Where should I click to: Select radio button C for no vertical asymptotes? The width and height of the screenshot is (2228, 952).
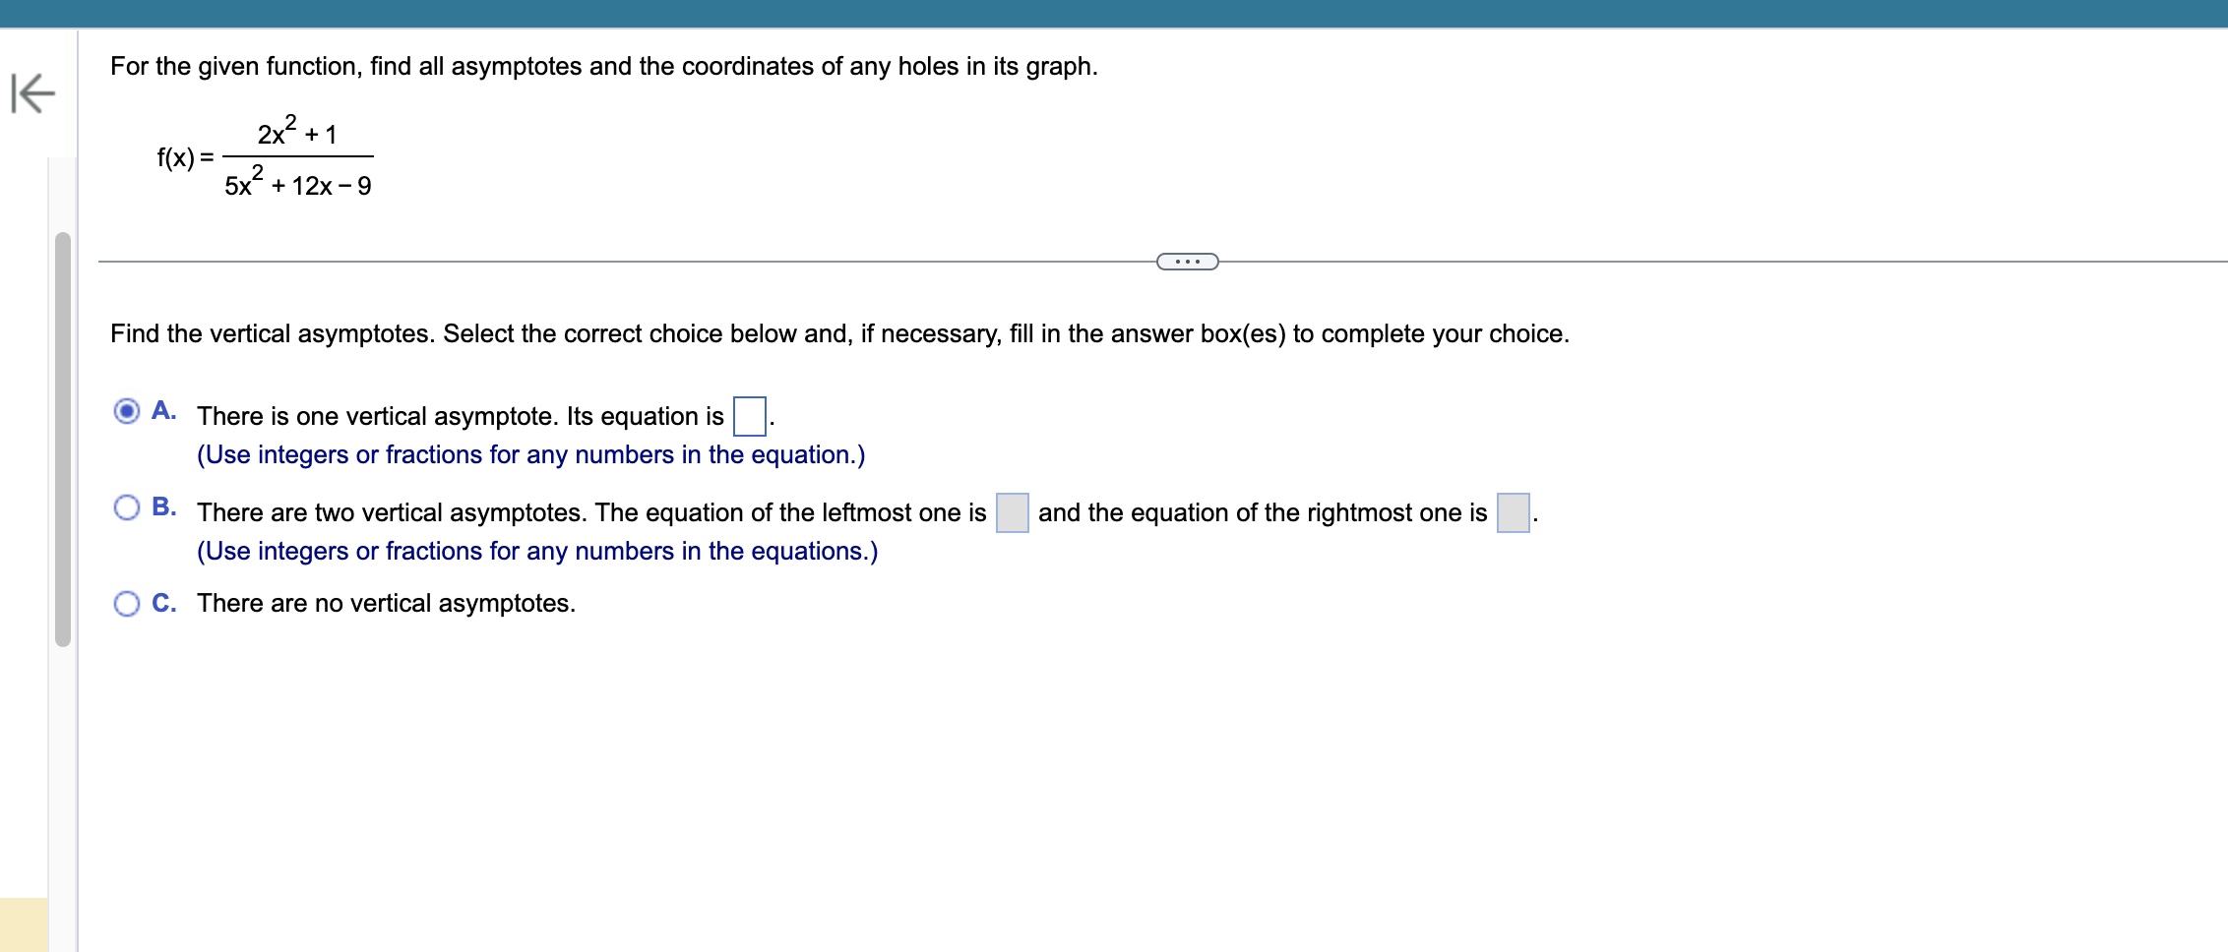click(128, 604)
